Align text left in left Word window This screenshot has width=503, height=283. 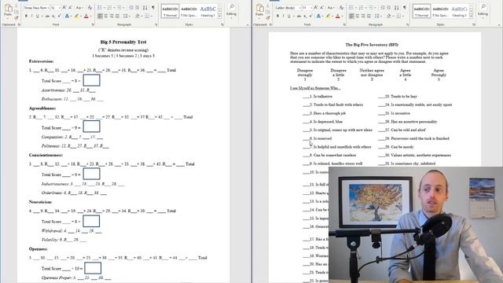100,16
